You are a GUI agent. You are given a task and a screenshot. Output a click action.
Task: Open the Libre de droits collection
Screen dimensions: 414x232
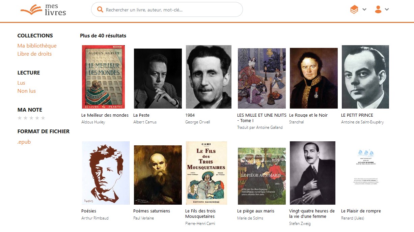pos(34,54)
